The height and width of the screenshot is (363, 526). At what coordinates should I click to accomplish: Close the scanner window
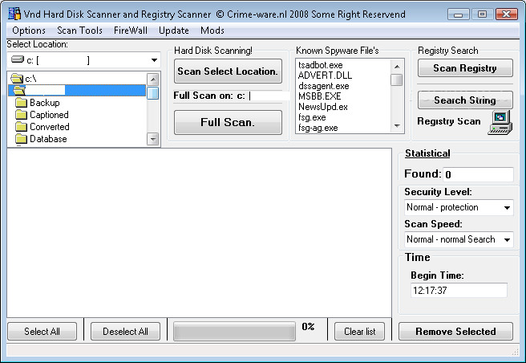point(507,14)
